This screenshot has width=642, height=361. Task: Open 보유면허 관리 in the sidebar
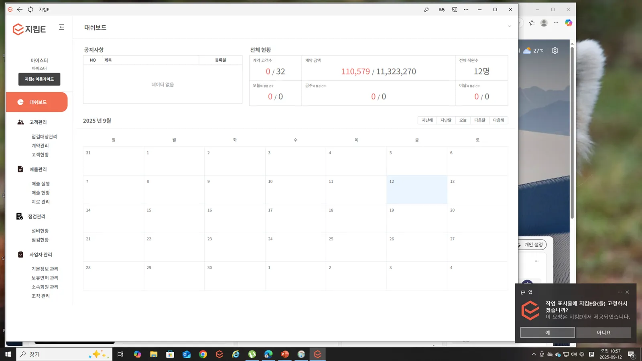point(45,278)
